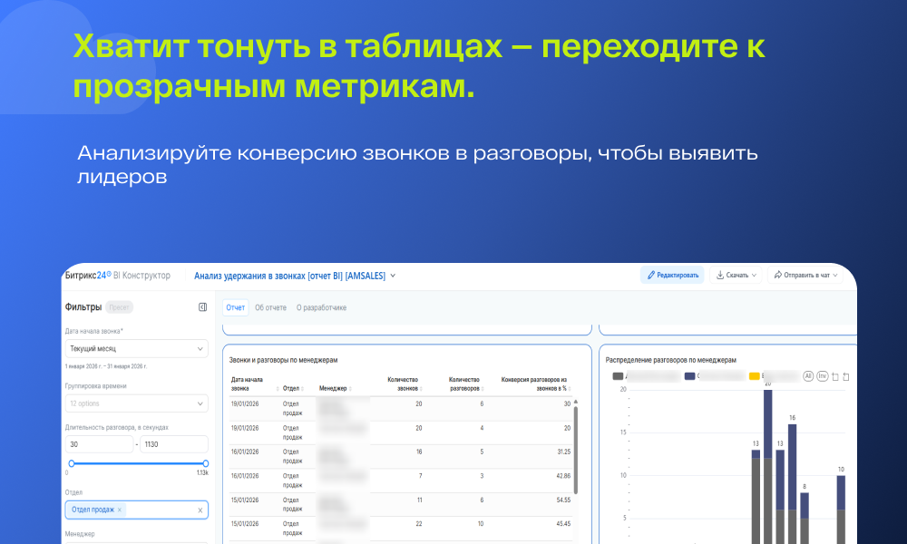Click the Звонки и разговоры по менеджерам title
The height and width of the screenshot is (544, 907).
pyautogui.click(x=283, y=360)
